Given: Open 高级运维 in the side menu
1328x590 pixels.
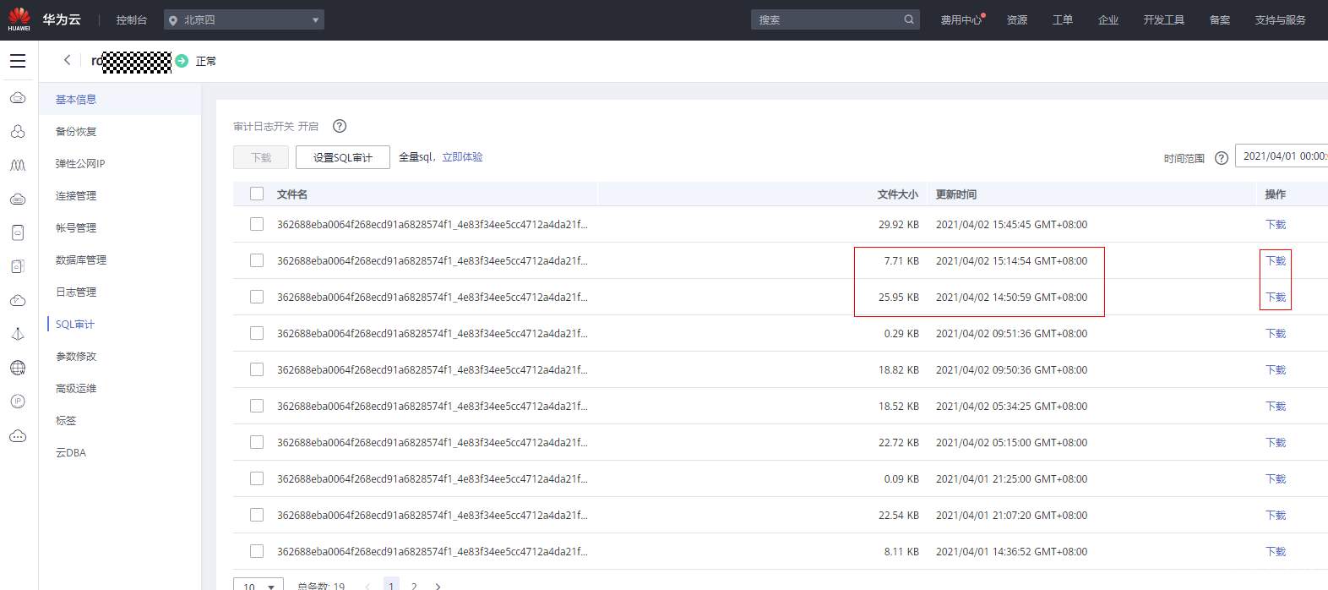Looking at the screenshot, I should (76, 389).
